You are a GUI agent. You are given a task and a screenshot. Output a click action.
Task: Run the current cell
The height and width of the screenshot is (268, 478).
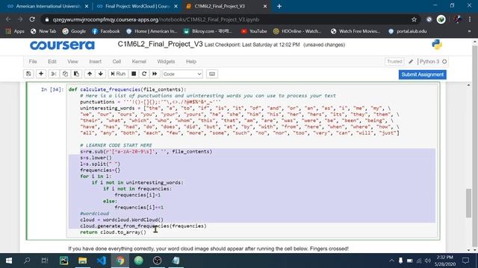pos(118,74)
